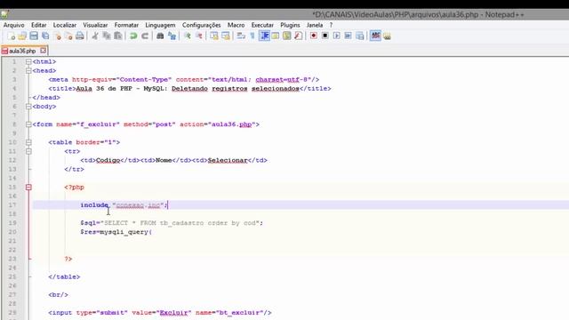Toggle the ABC spell-check button
Screen dimensions: 569x320
pyautogui.click(x=375, y=36)
